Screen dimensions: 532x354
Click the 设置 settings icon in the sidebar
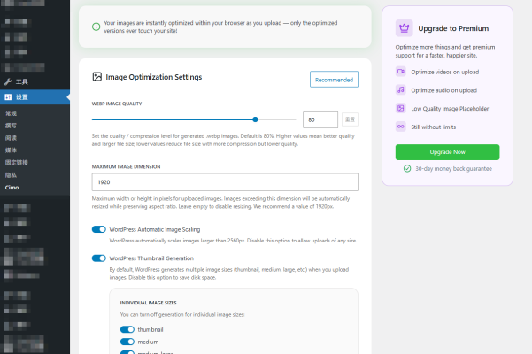click(x=8, y=96)
